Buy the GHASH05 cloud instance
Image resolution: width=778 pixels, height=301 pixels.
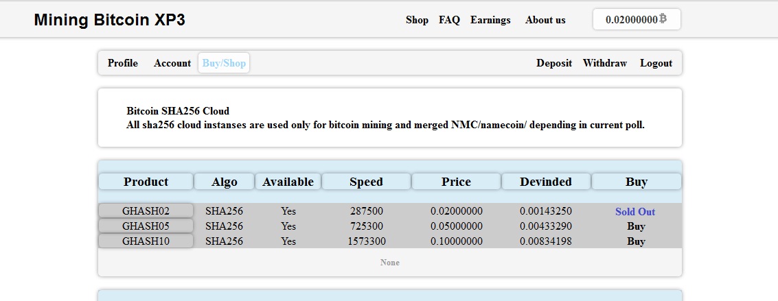(636, 226)
